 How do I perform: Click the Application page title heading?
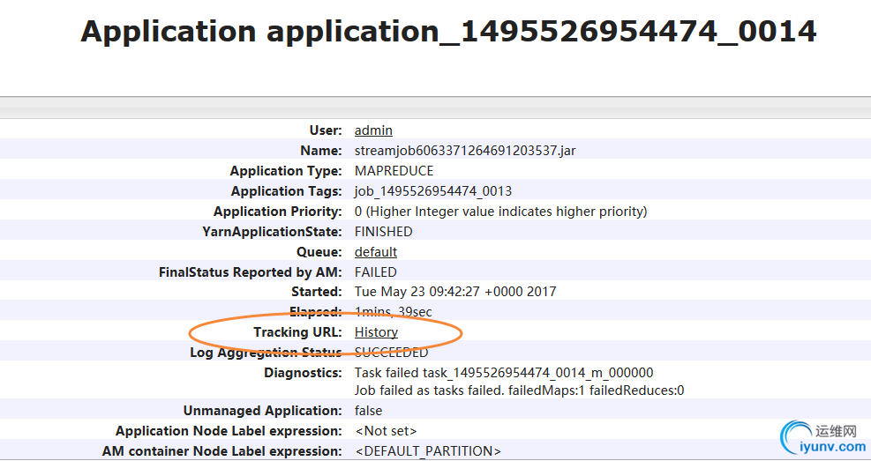click(x=448, y=32)
